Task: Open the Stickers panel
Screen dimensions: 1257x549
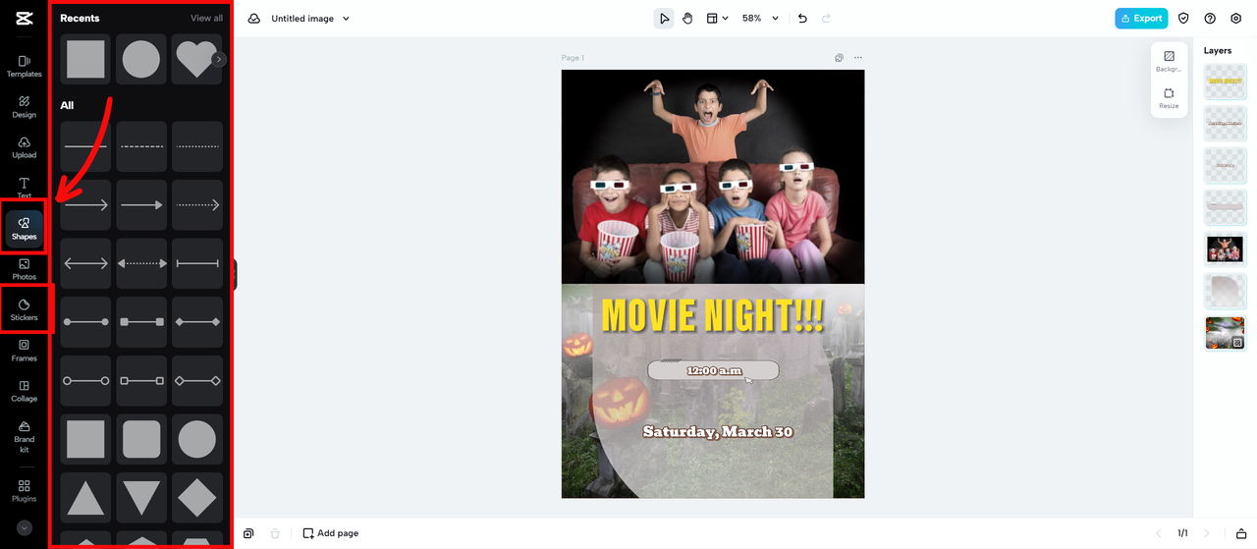Action: pyautogui.click(x=24, y=310)
